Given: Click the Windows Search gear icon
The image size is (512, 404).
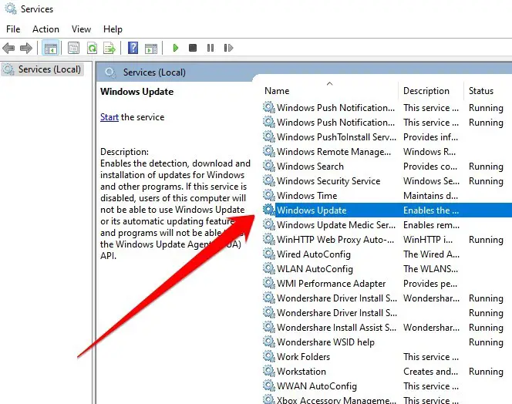Looking at the screenshot, I should [269, 166].
